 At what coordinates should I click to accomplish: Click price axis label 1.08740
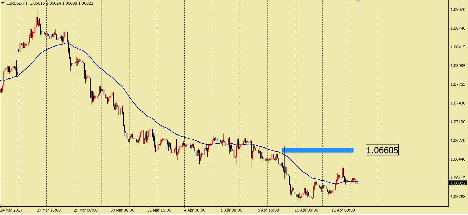[458, 28]
